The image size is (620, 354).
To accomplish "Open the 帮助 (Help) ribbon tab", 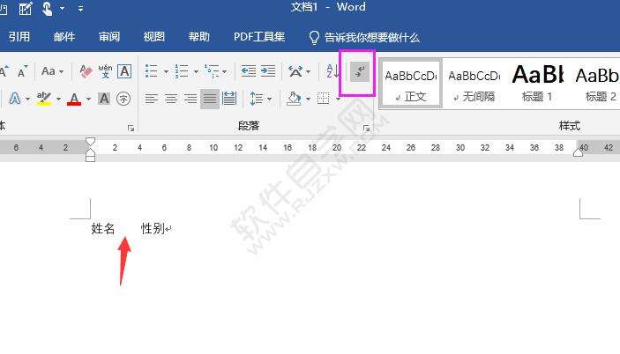I will pos(199,37).
